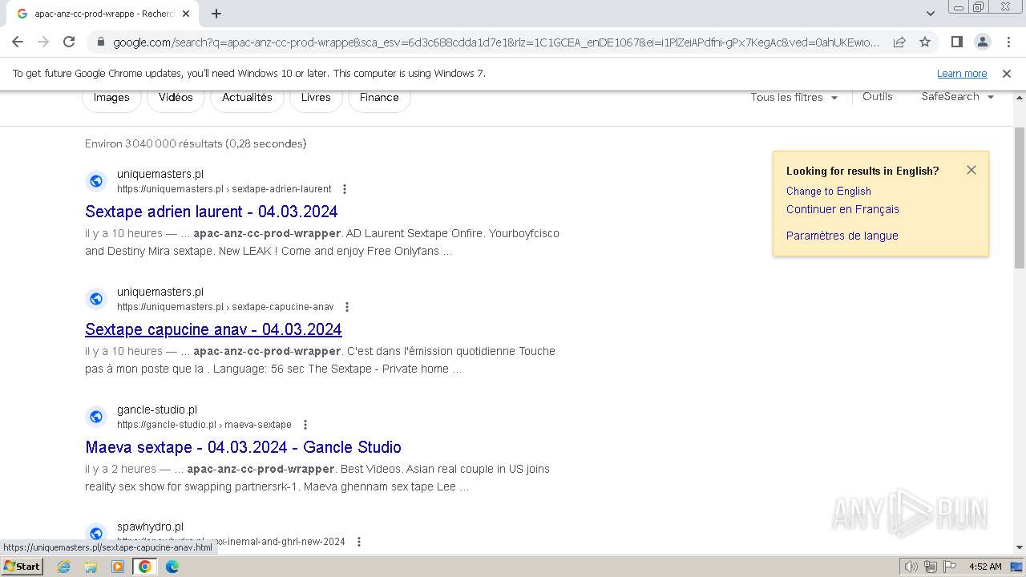Click the 'Looking for results in English?' heading
Screen dimensions: 1026x577
pyautogui.click(x=862, y=171)
